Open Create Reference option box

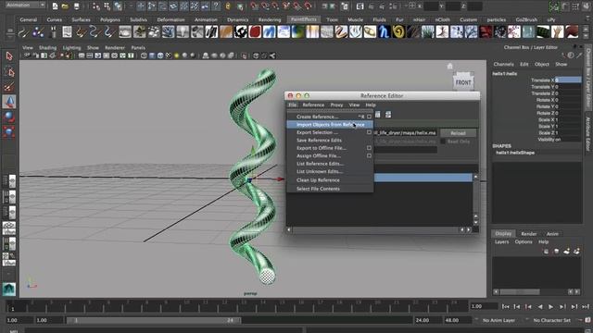(369, 117)
